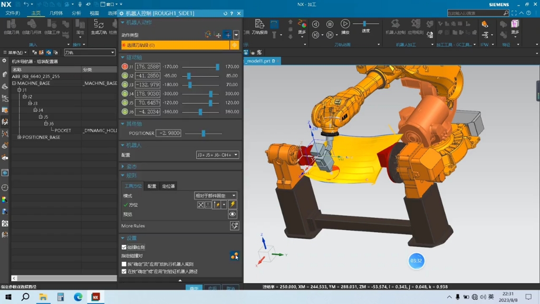The image size is (540, 304).
Task: Click the POSITIONER axis slider
Action: tap(203, 134)
